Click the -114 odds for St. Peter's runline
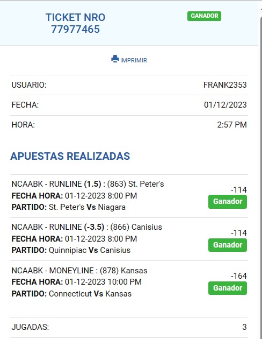262x339 pixels. [x=239, y=190]
